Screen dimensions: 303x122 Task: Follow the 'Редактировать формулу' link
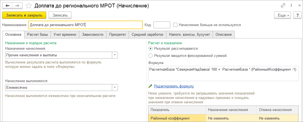[x=174, y=86]
